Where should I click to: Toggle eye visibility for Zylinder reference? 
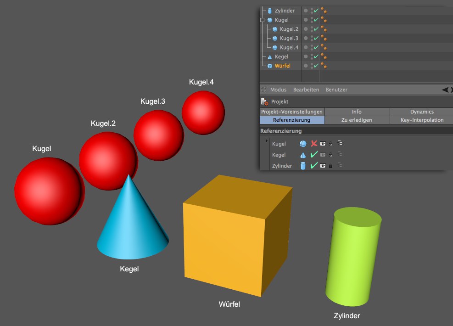pyautogui.click(x=323, y=166)
